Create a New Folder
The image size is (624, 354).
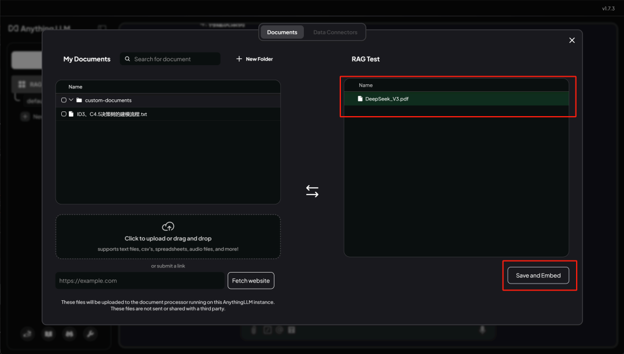pyautogui.click(x=254, y=59)
